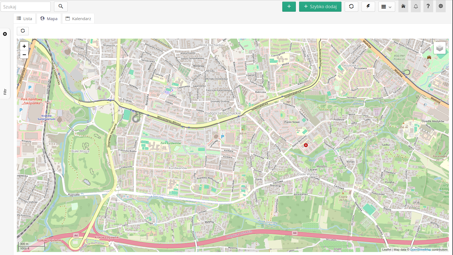This screenshot has height=255, width=453.
Task: Select the Mapa tab
Action: [49, 18]
